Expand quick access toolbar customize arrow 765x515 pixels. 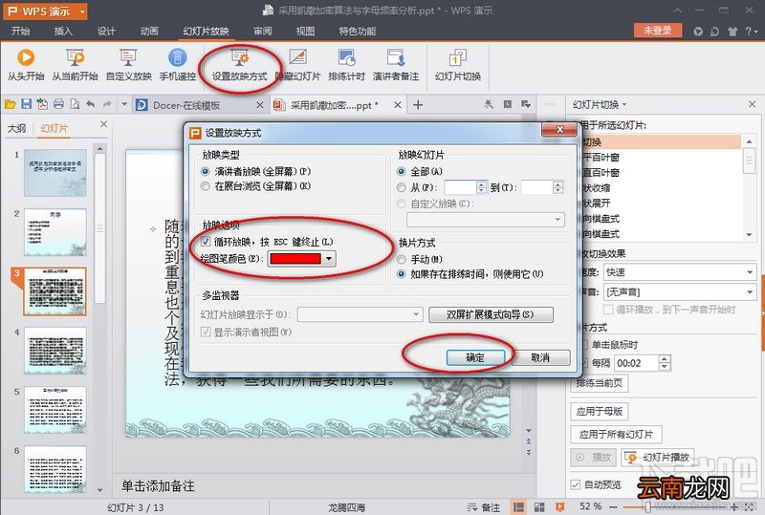coord(124,104)
